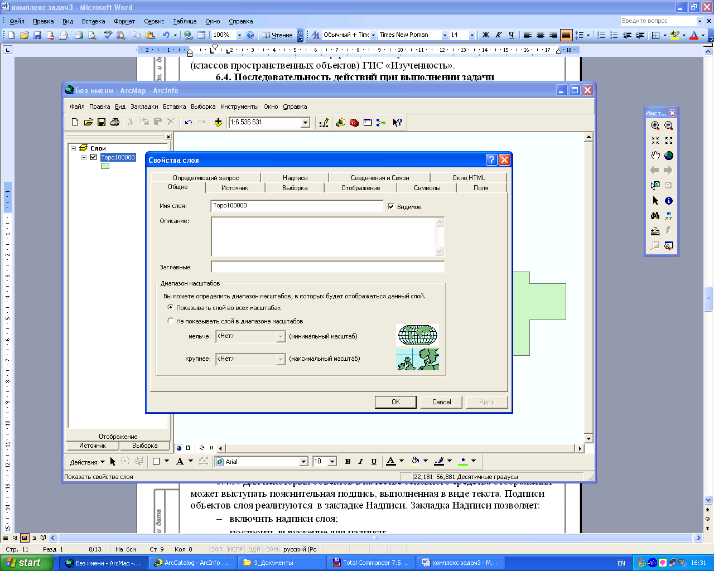Open Word Таблица menu
Viewport: 714px width, 571px height.
185,21
